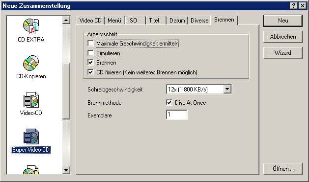Pick the Video-CD compilation icon
The image size is (309, 182).
[x=31, y=100]
